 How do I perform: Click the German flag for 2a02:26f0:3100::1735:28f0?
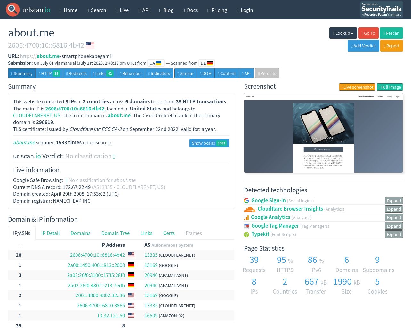click(x=131, y=275)
